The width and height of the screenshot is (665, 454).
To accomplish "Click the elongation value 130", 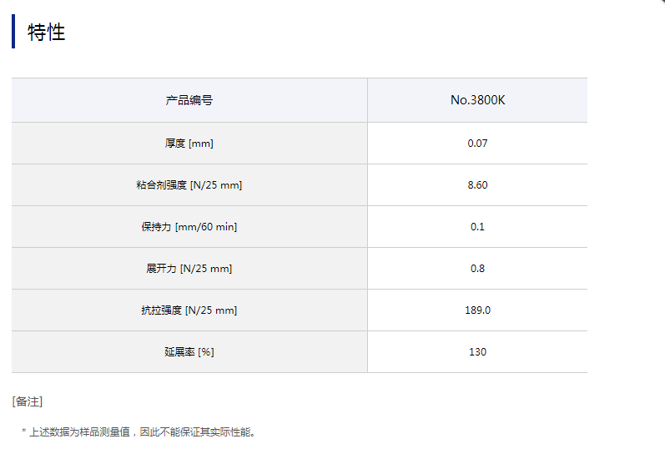I will [x=477, y=352].
